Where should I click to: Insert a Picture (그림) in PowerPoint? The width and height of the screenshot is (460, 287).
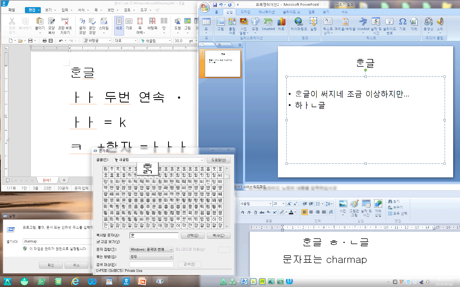pos(221,24)
